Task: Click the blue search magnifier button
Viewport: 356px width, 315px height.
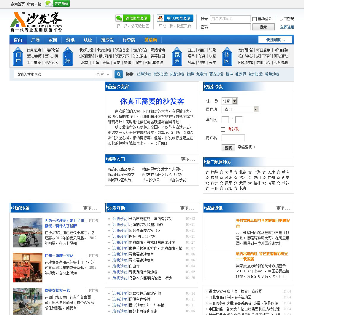Action: tap(118, 74)
